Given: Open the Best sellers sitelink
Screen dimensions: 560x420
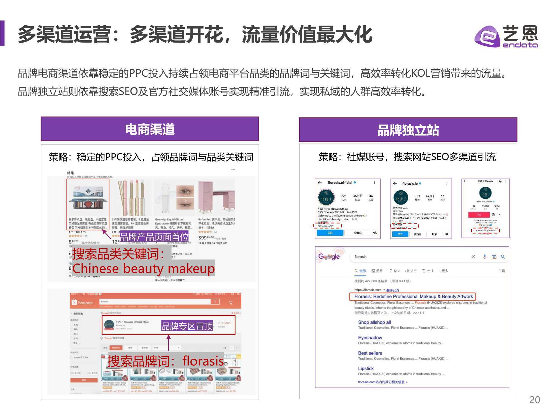Looking at the screenshot, I should (370, 353).
